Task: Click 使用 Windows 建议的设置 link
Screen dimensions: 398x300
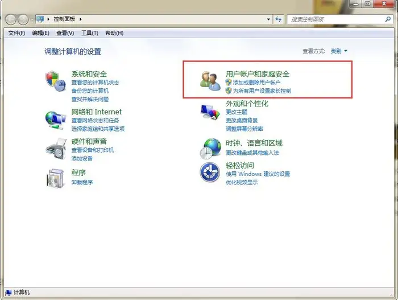Action: pyautogui.click(x=258, y=174)
